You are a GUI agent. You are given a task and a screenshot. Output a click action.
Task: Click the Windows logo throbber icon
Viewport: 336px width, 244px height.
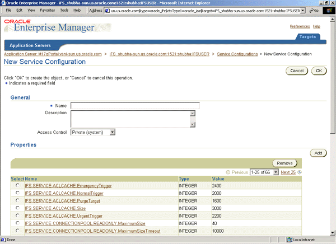329,11
